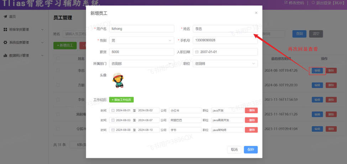This screenshot has width=347, height=164.
Task: Click calendar icon in 小红书 work row
Action: [x=113, y=110]
